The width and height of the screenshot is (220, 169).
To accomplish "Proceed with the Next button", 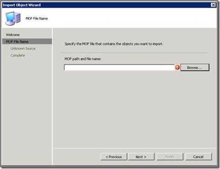I will [141, 157].
